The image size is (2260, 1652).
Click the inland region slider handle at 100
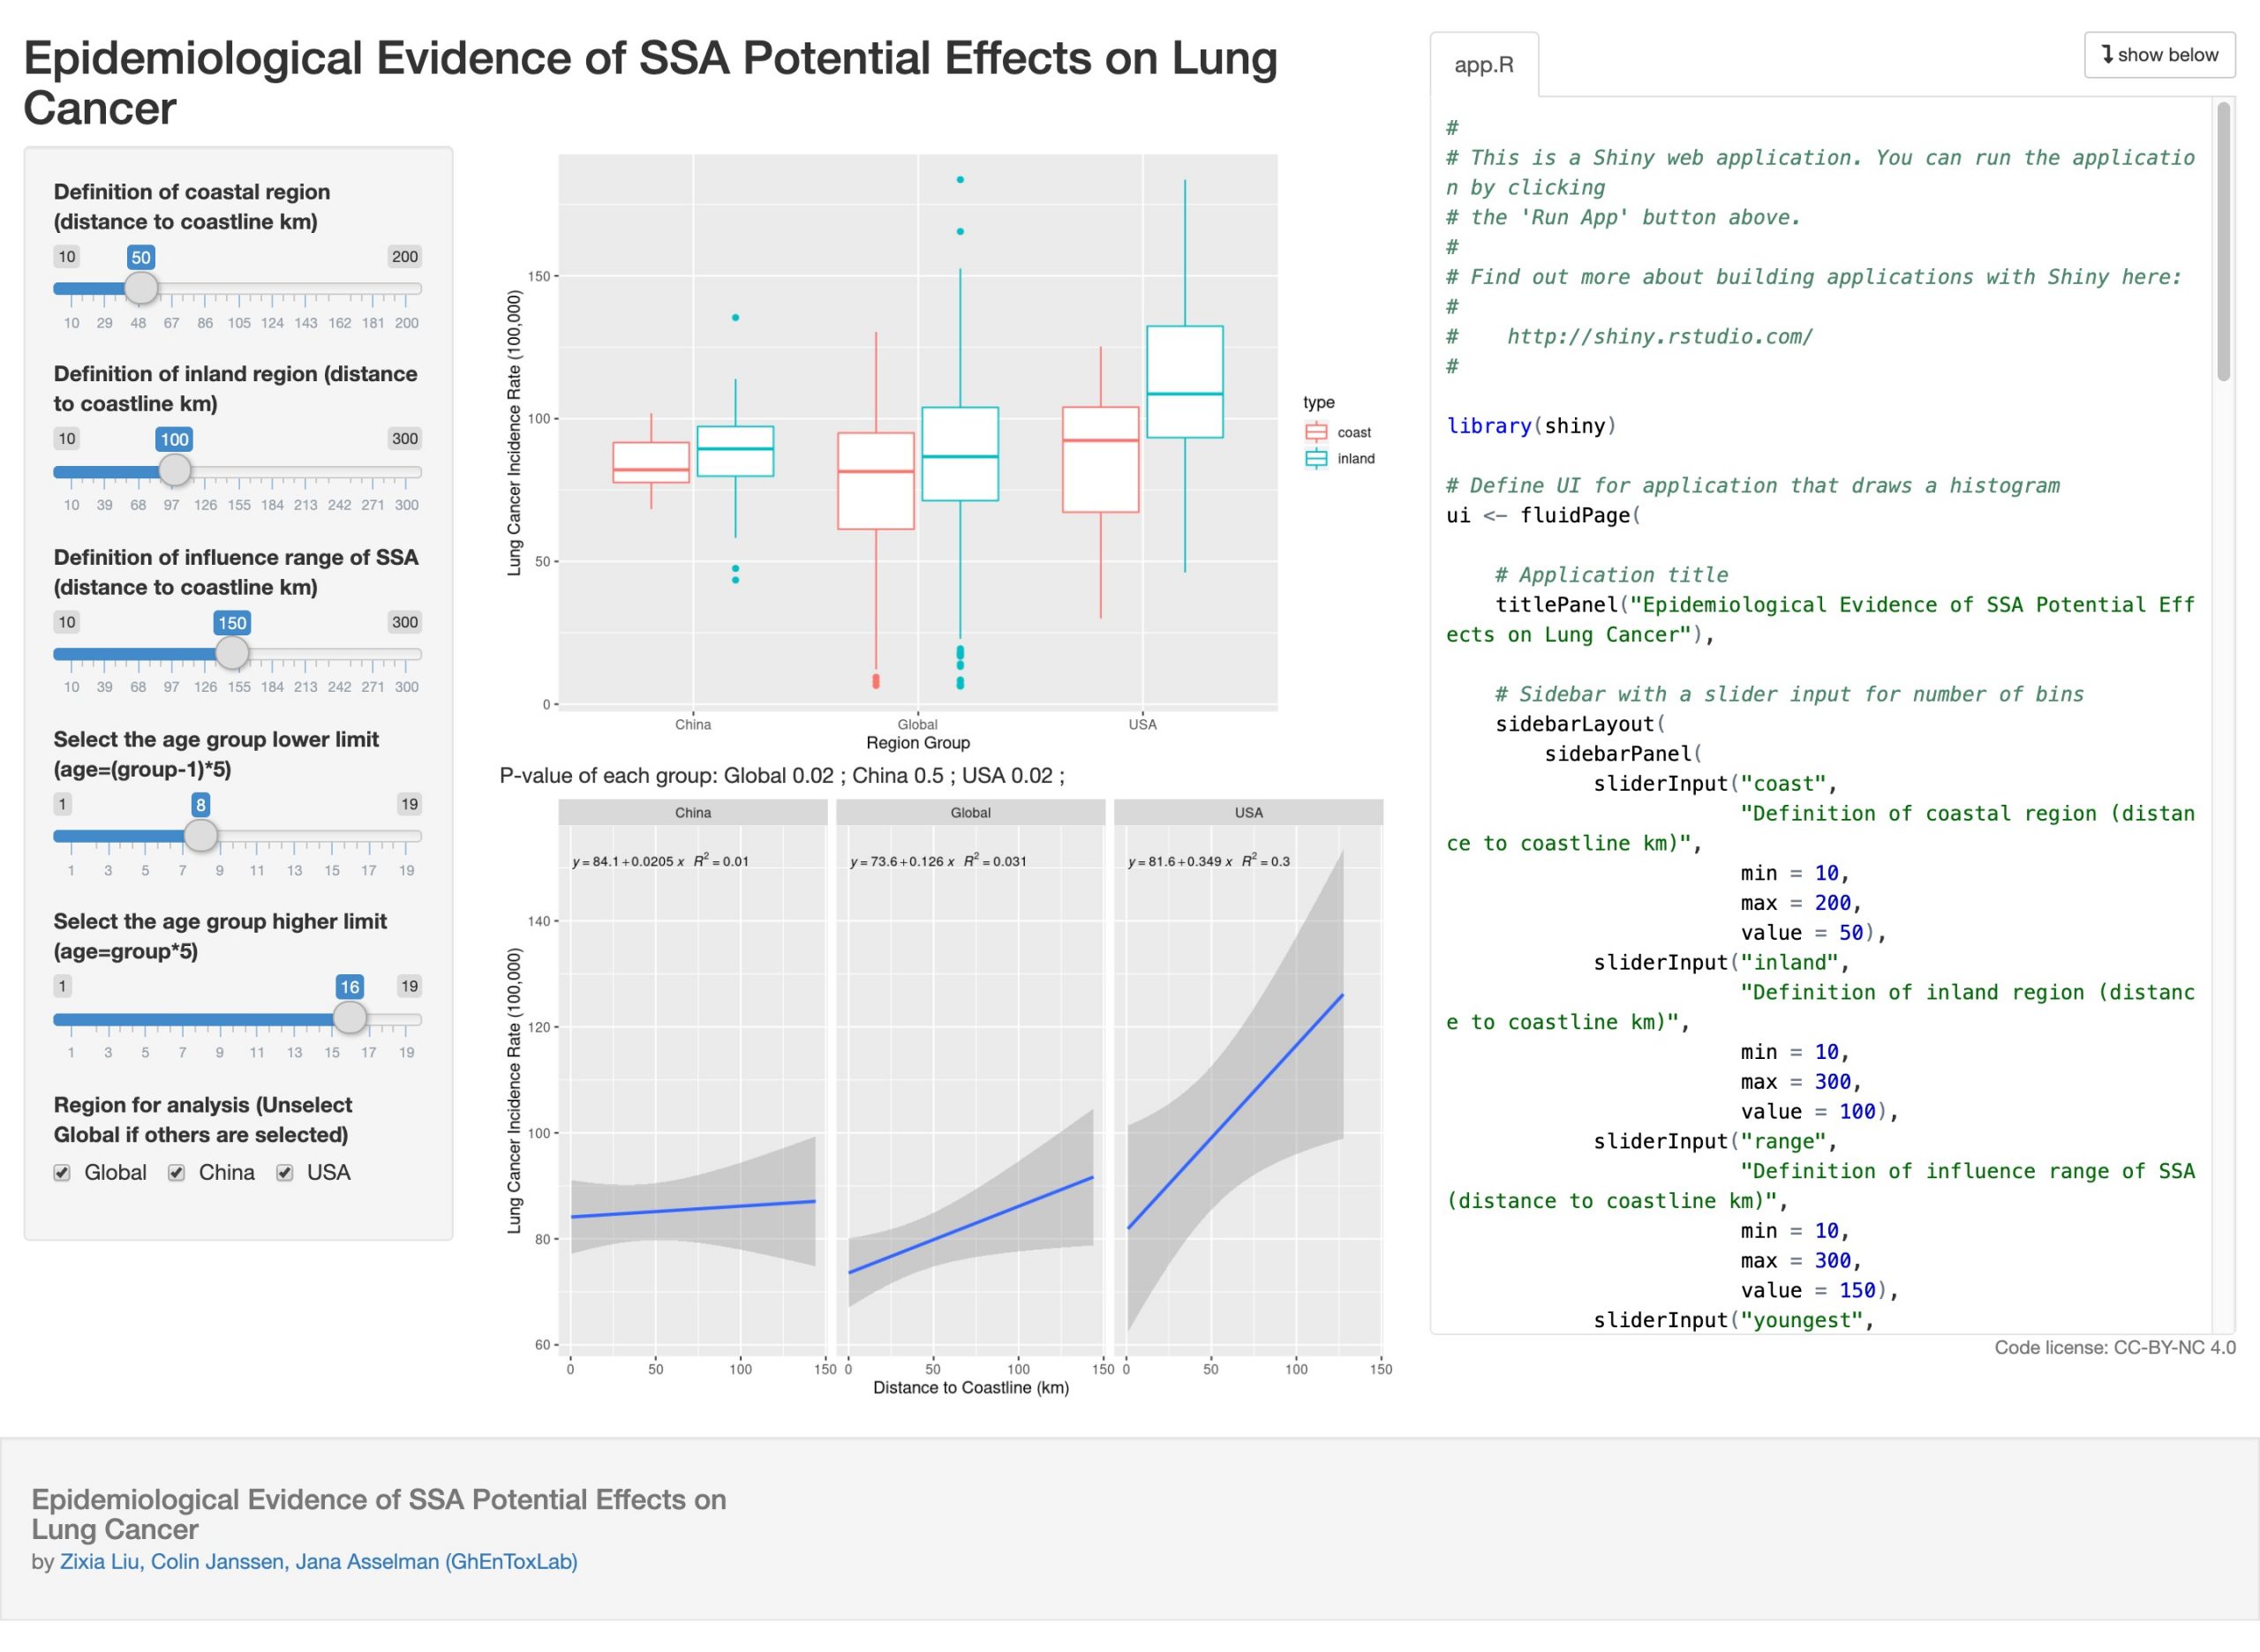(x=174, y=470)
